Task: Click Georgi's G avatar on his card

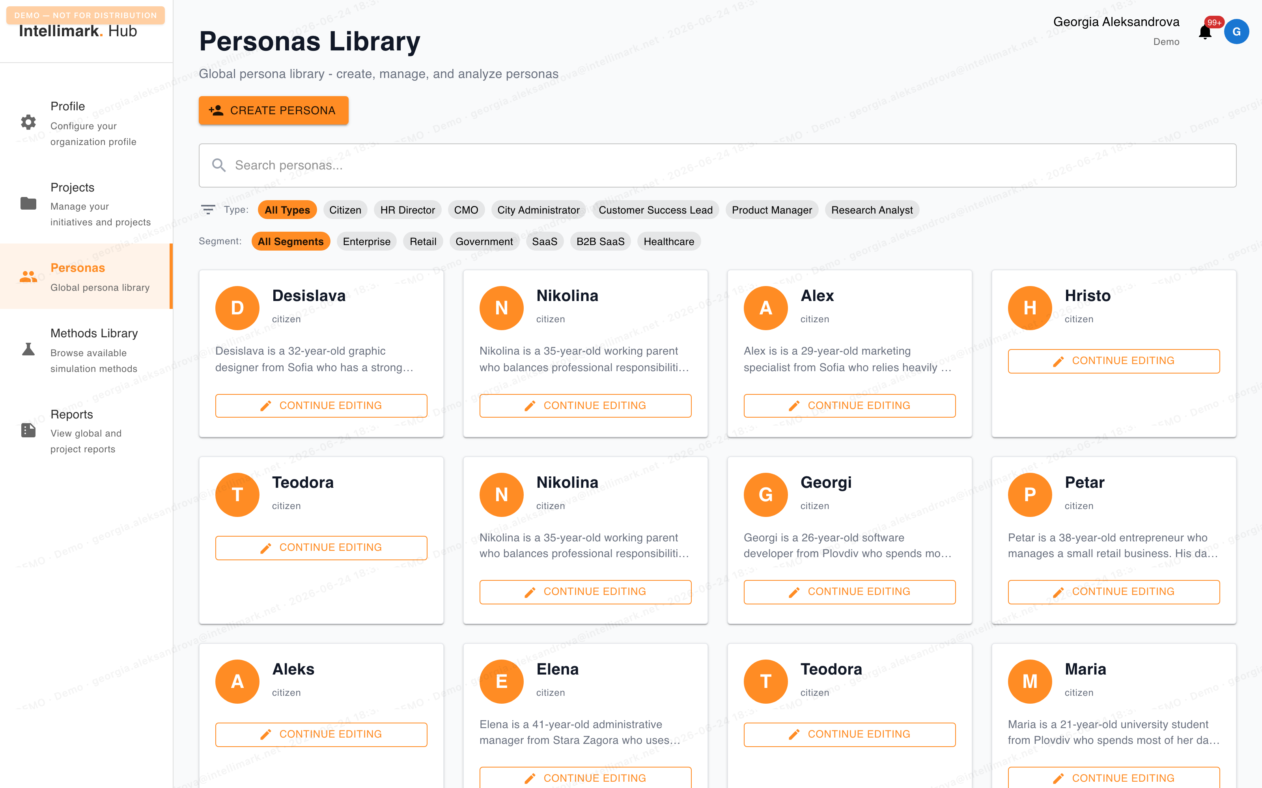Action: pos(765,494)
